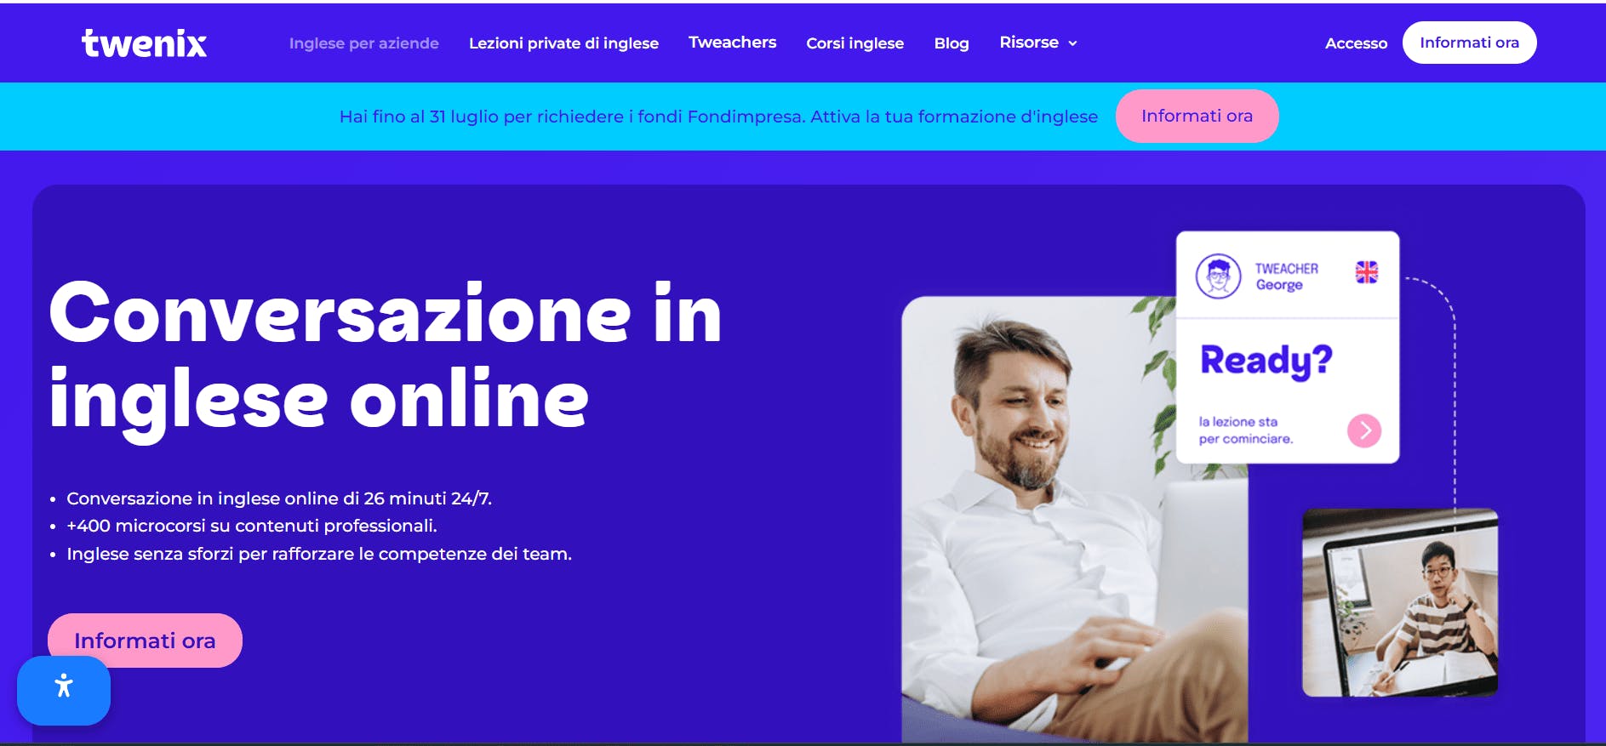1606x746 pixels.
Task: Go to Lezioni private di inglese
Action: click(563, 43)
